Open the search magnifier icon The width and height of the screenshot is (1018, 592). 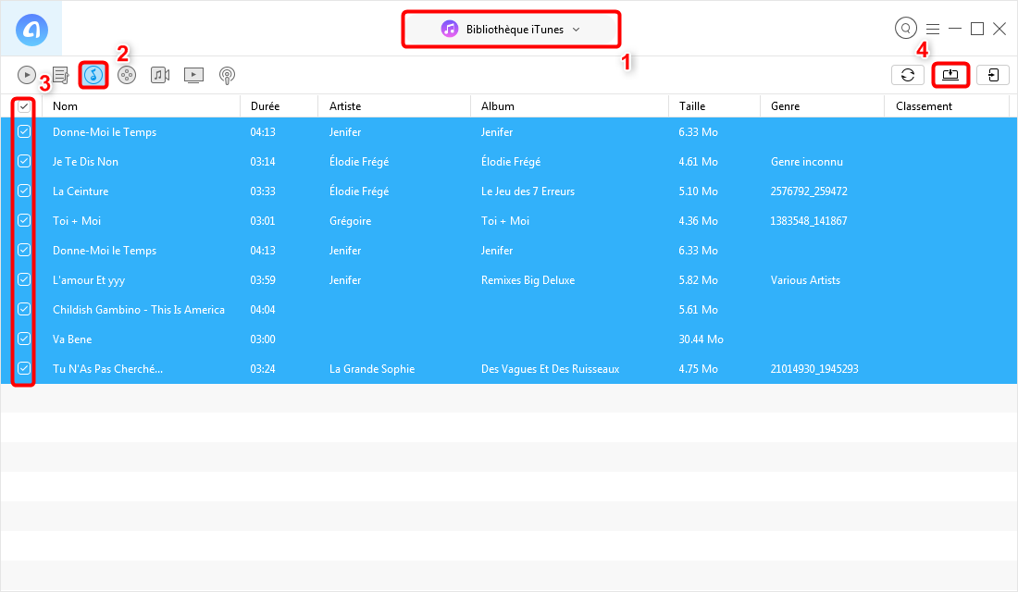click(x=905, y=29)
